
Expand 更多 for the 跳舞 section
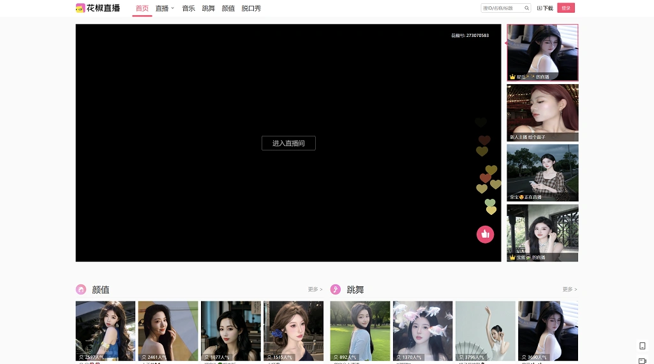coord(569,289)
